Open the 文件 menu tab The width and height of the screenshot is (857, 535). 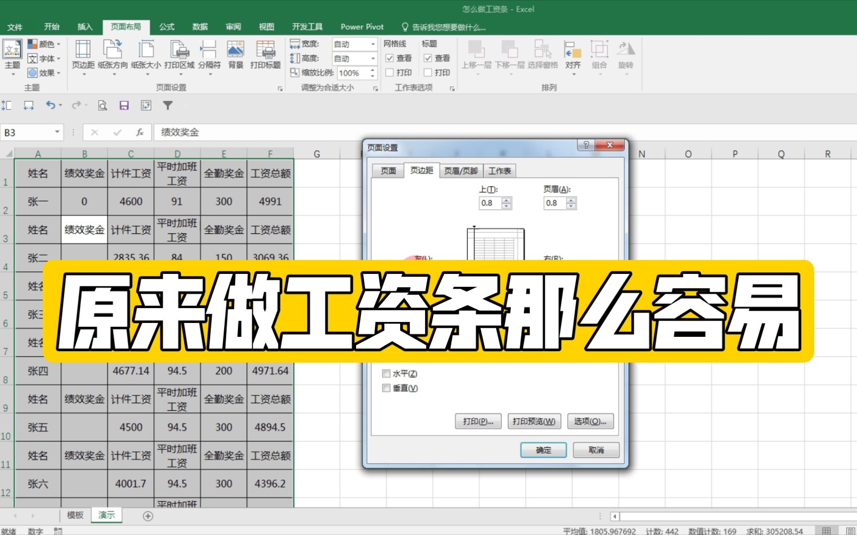15,27
